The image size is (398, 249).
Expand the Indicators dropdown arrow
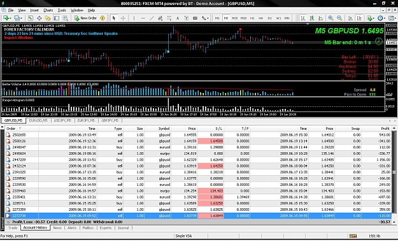[x=374, y=18]
